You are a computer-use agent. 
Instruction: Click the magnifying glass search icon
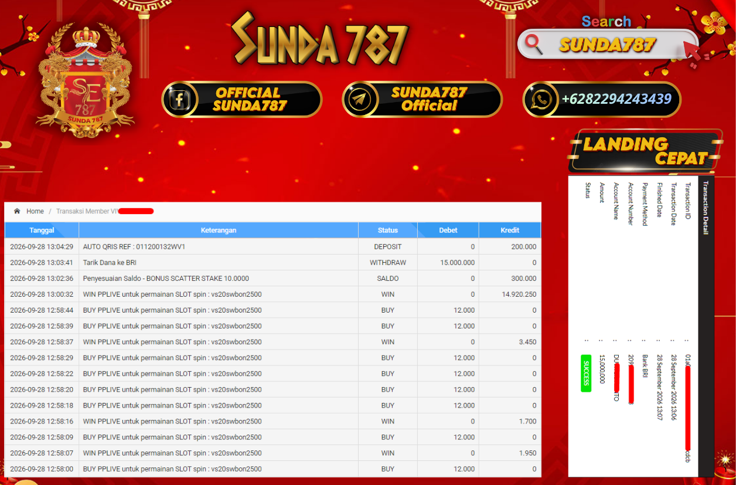(534, 44)
